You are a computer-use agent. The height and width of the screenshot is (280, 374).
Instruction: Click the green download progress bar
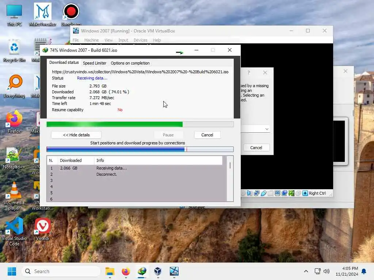click(140, 124)
